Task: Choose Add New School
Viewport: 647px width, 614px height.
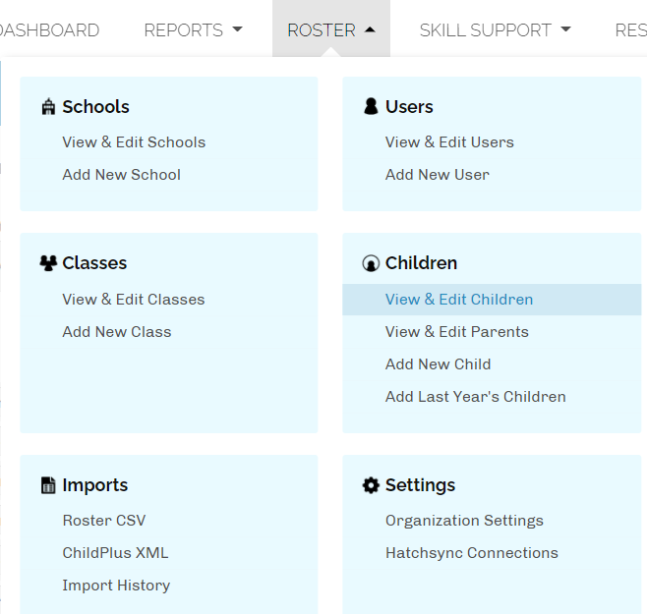Action: click(x=121, y=175)
